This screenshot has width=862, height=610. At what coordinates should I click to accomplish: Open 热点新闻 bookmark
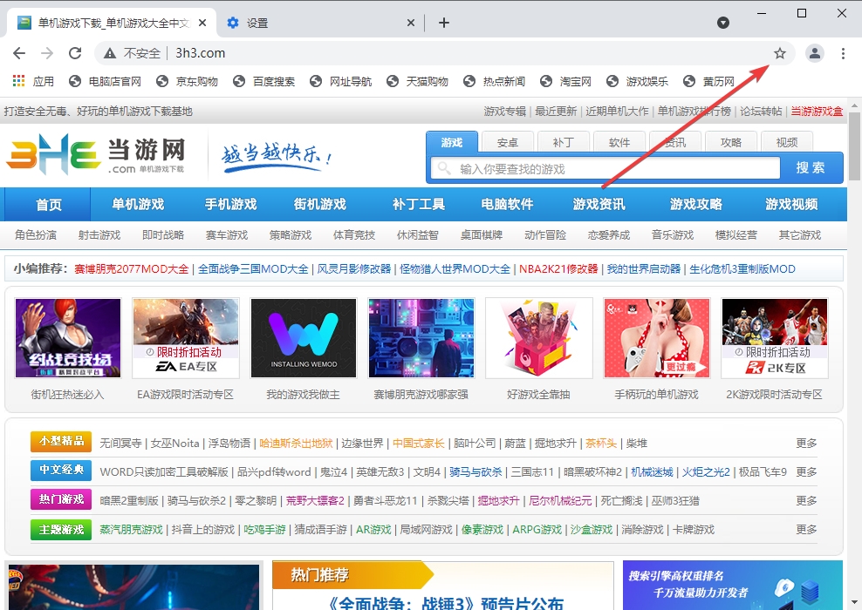click(494, 81)
